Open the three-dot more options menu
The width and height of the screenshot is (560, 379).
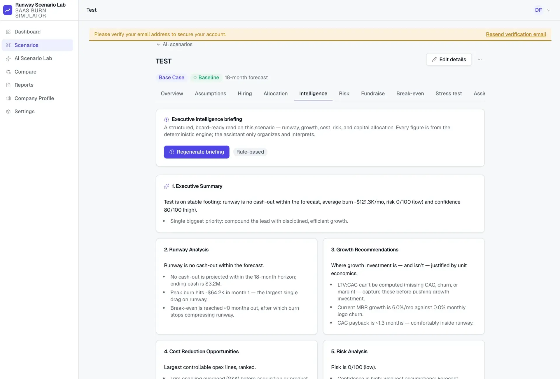click(480, 59)
